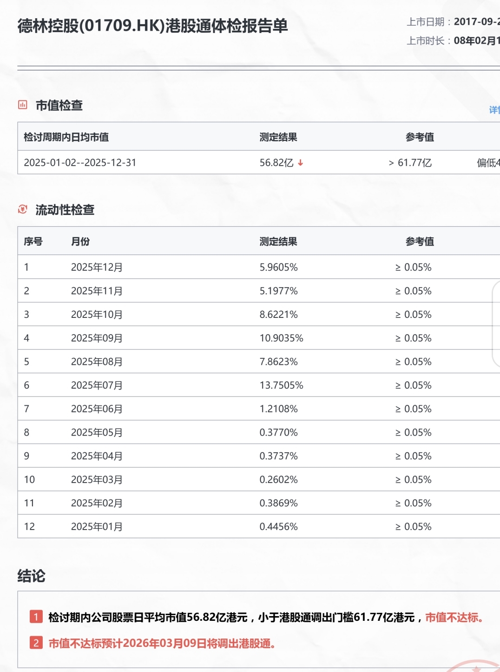The height and width of the screenshot is (672, 500).
Task: Open the blue 详 link near 市值检查
Action: pos(494,110)
